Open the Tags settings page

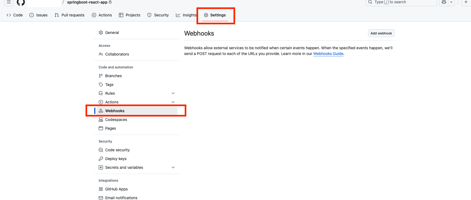109,85
